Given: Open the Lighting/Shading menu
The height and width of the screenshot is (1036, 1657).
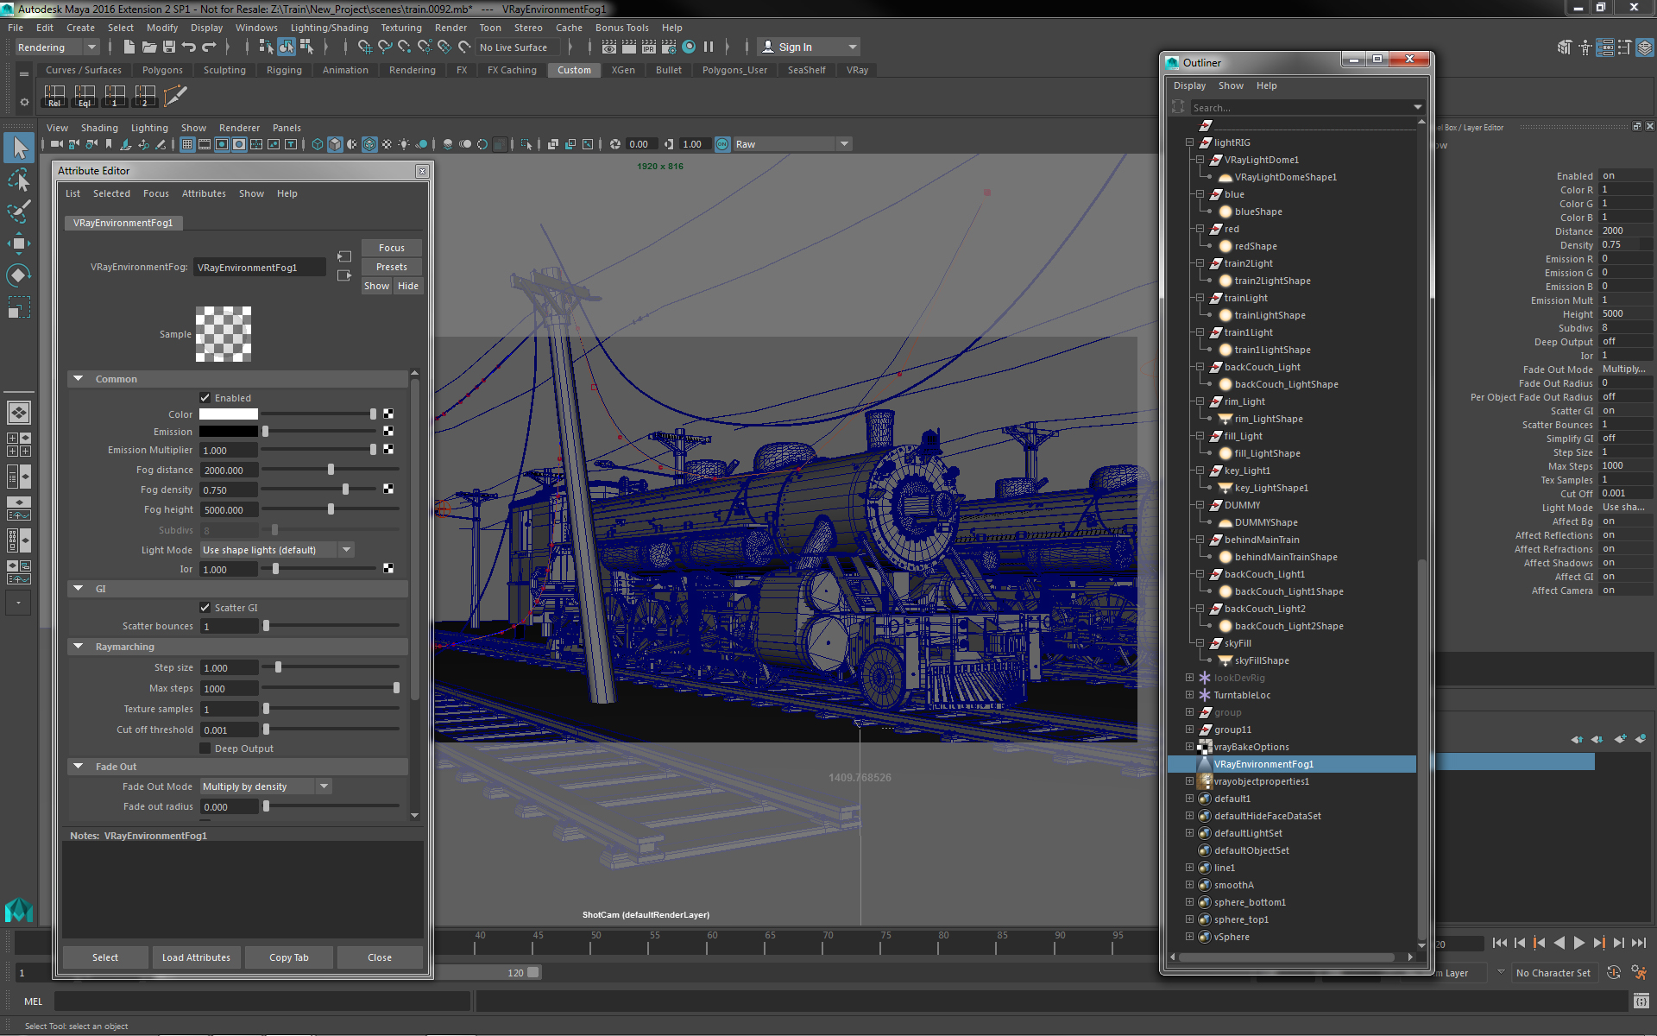Looking at the screenshot, I should coord(329,28).
